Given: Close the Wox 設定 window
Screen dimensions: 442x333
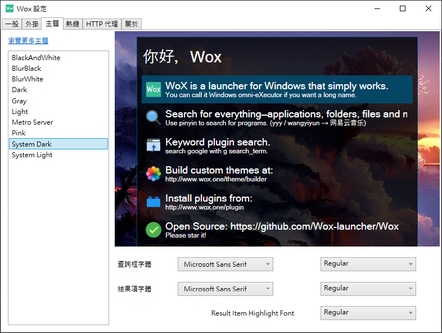Looking at the screenshot, I should [x=428, y=8].
